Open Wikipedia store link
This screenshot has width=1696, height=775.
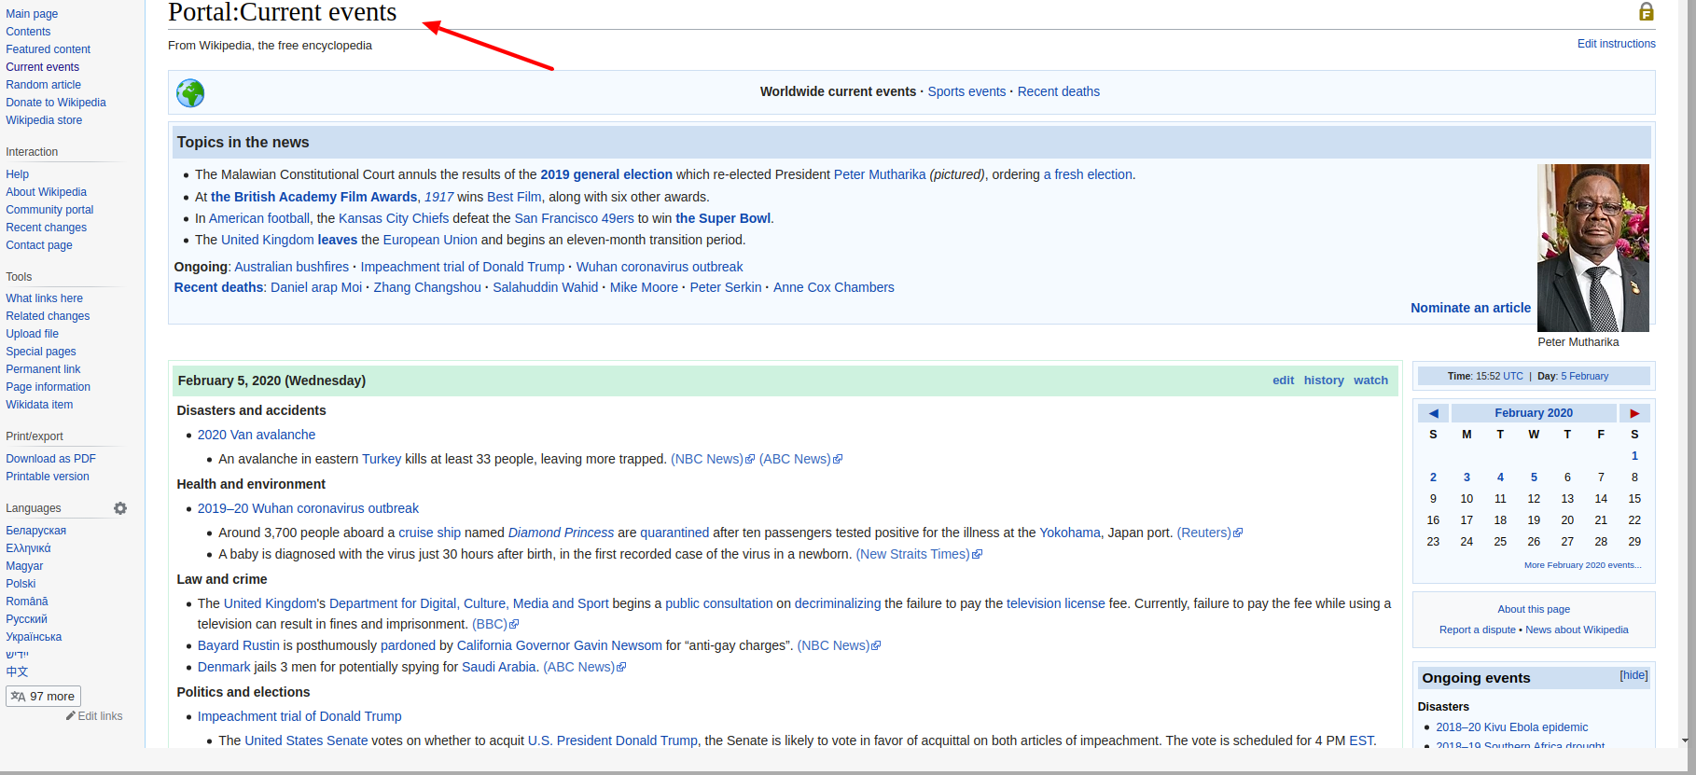click(44, 120)
